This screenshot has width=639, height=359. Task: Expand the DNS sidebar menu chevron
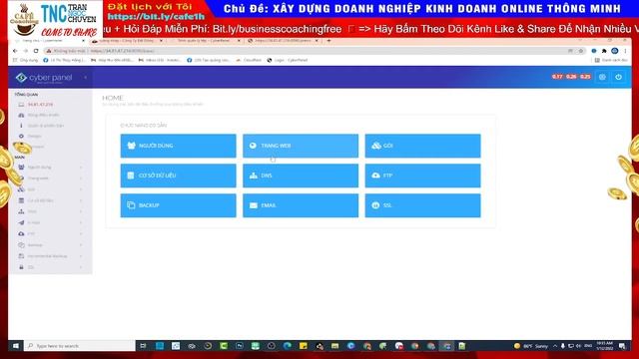pos(81,211)
